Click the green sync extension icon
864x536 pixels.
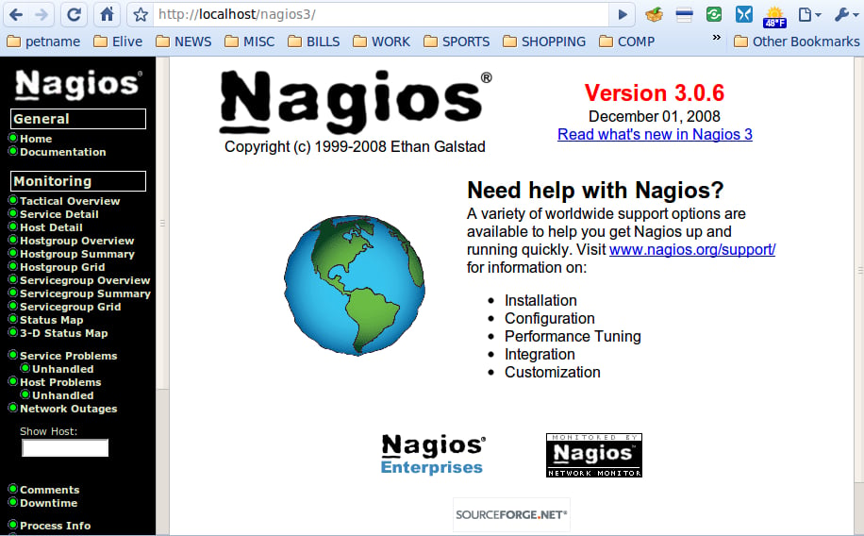pos(714,14)
